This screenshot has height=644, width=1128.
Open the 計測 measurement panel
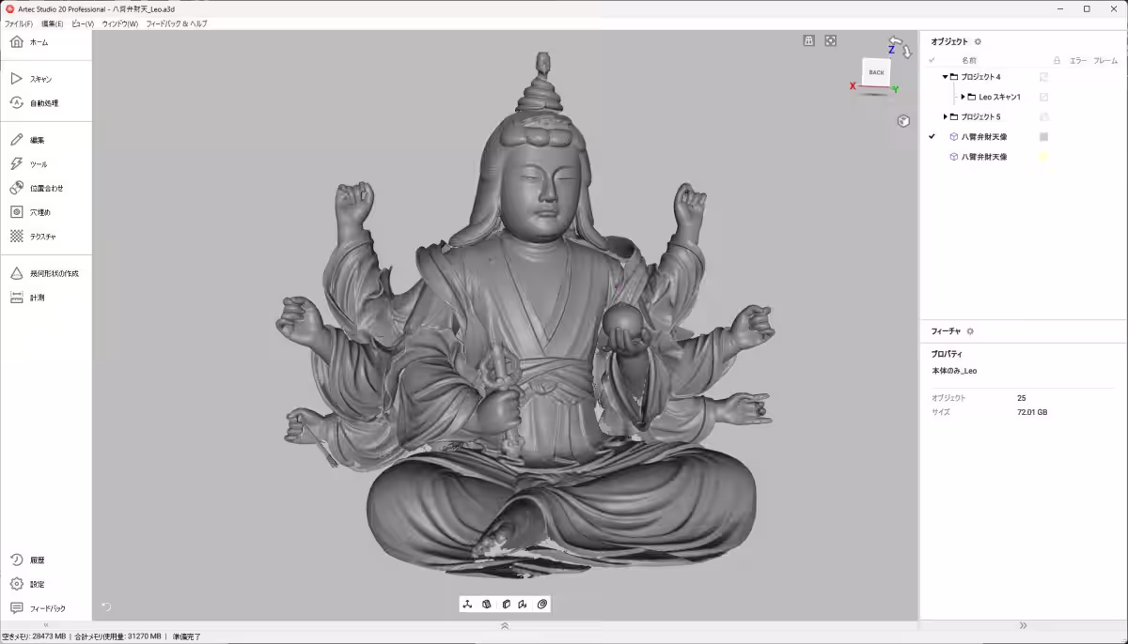pos(45,298)
